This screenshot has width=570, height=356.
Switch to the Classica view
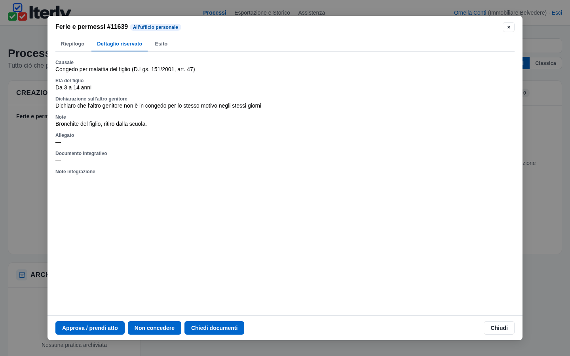[545, 63]
